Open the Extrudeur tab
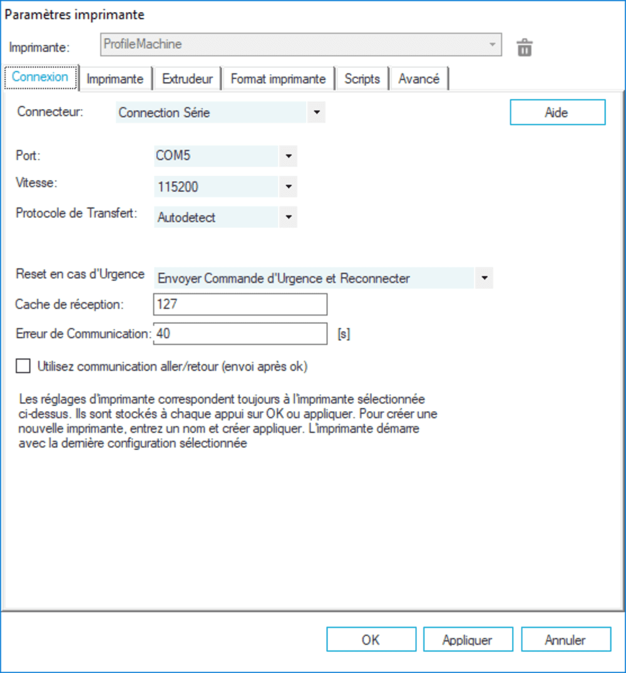This screenshot has width=626, height=673. (x=187, y=79)
